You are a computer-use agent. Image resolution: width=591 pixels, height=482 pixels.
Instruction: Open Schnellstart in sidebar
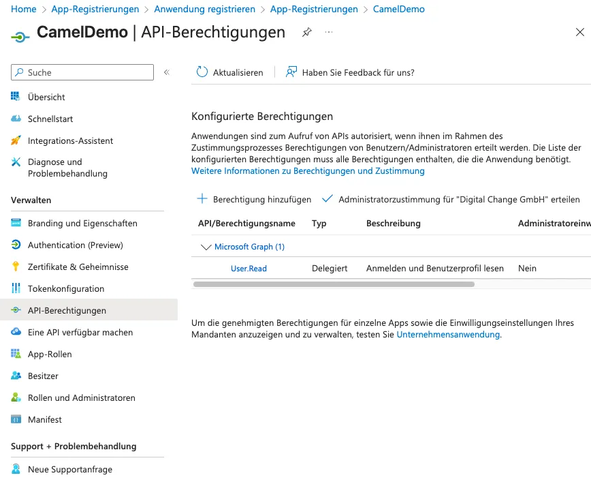click(50, 119)
